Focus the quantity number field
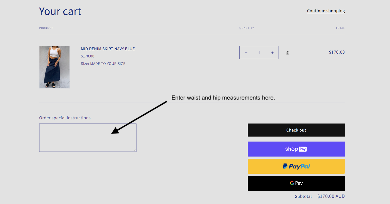The image size is (390, 204). [x=259, y=53]
